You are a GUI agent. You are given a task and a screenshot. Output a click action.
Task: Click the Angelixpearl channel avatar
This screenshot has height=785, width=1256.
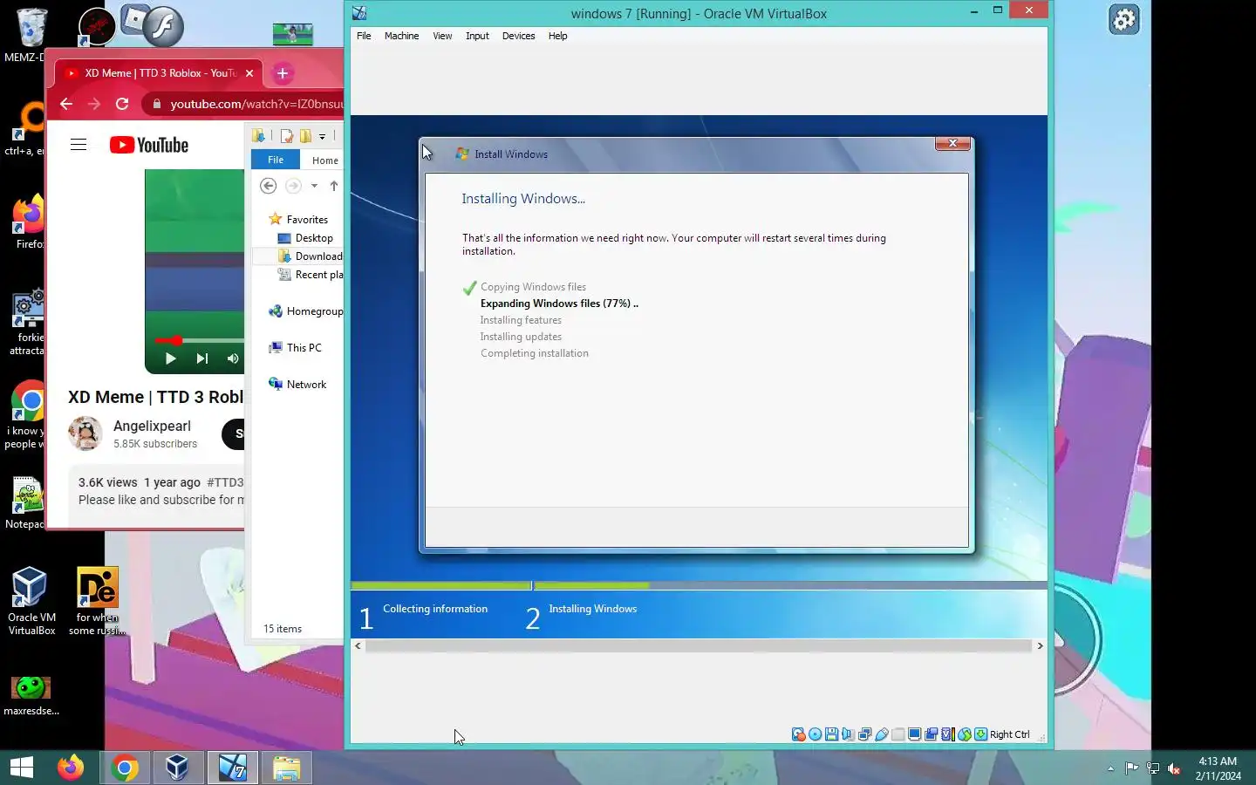pyautogui.click(x=85, y=433)
